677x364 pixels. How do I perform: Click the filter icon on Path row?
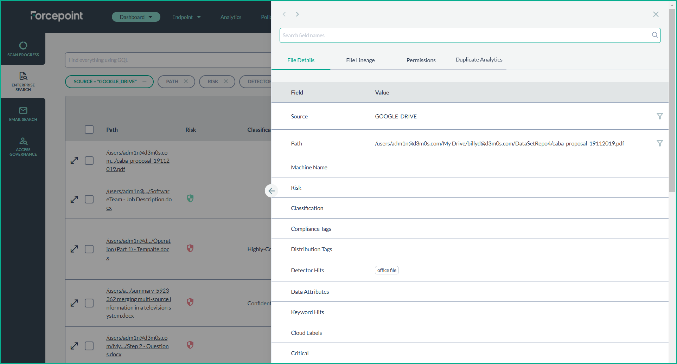[660, 143]
